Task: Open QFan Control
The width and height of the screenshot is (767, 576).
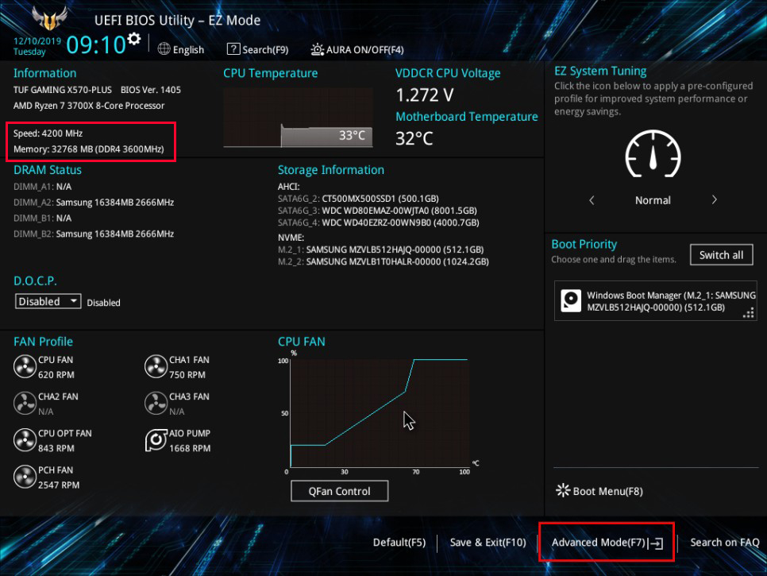Action: click(x=340, y=491)
